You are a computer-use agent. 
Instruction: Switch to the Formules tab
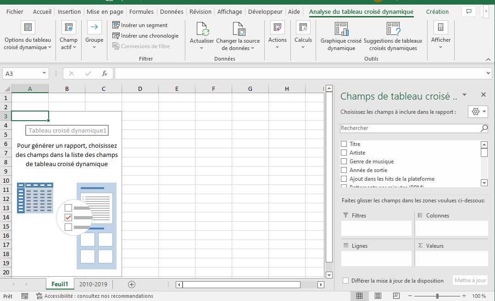pyautogui.click(x=141, y=11)
